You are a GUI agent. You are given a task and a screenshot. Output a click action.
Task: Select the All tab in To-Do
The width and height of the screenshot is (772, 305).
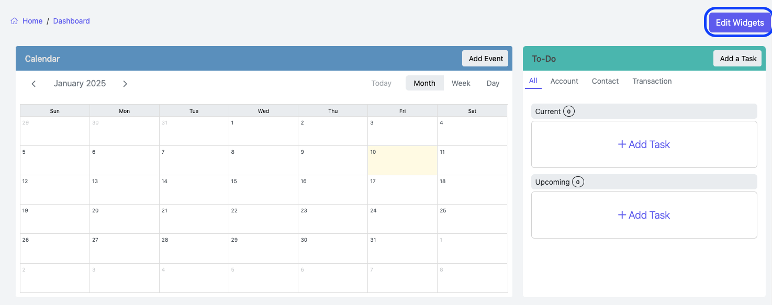coord(533,81)
